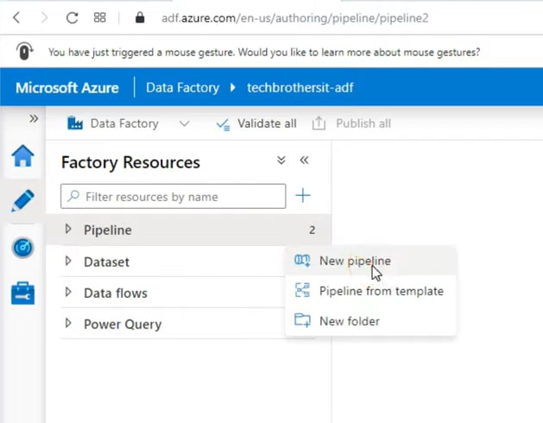543x423 pixels.
Task: Click the Publish all upload icon
Action: [x=319, y=123]
